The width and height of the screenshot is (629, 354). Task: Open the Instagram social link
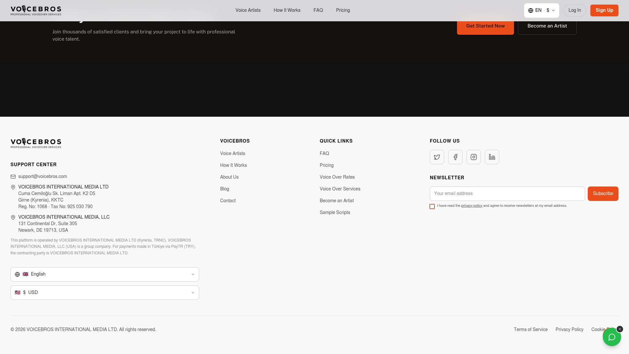[x=474, y=157]
